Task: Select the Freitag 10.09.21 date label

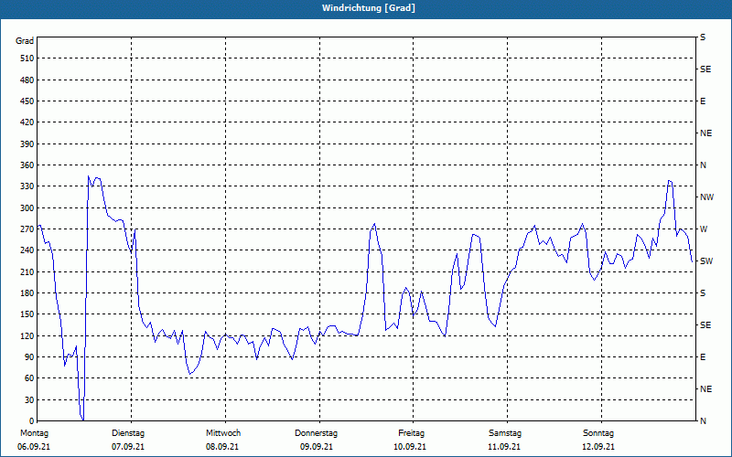Action: click(410, 440)
